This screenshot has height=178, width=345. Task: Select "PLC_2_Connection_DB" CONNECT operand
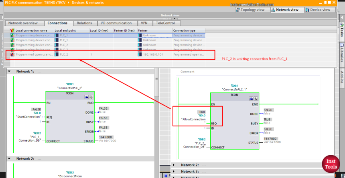195,145
